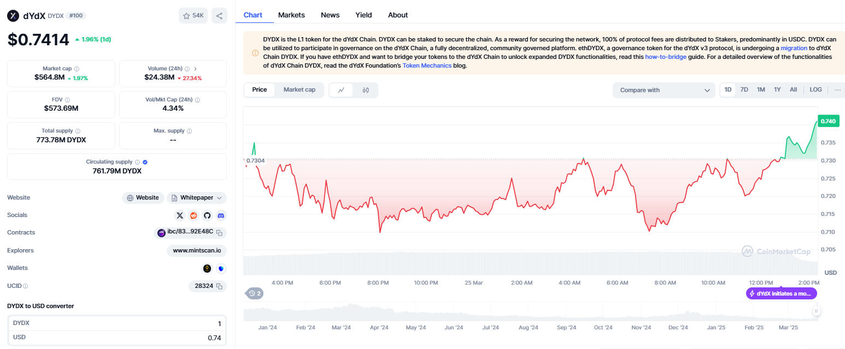Click the orange info notice icon

click(x=255, y=53)
